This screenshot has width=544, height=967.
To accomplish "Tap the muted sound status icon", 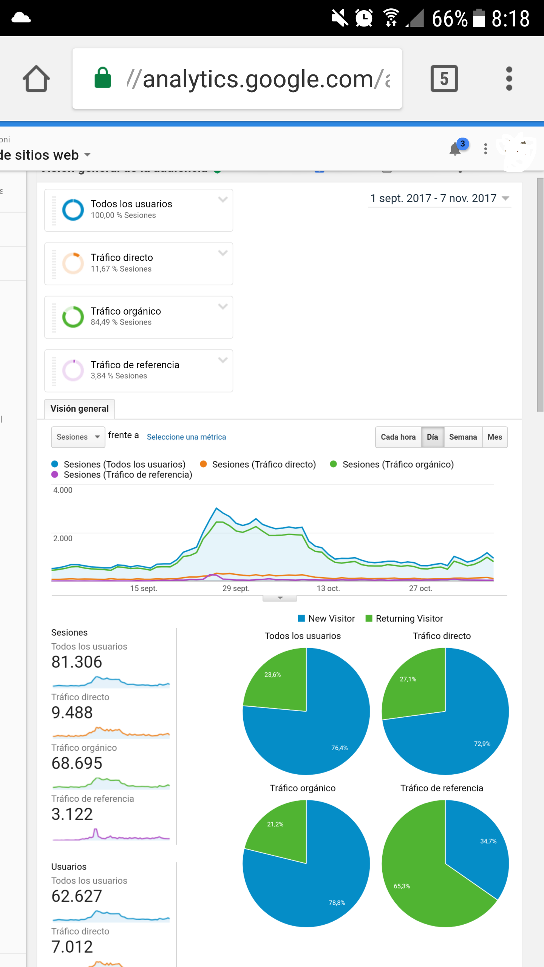I will (x=339, y=18).
